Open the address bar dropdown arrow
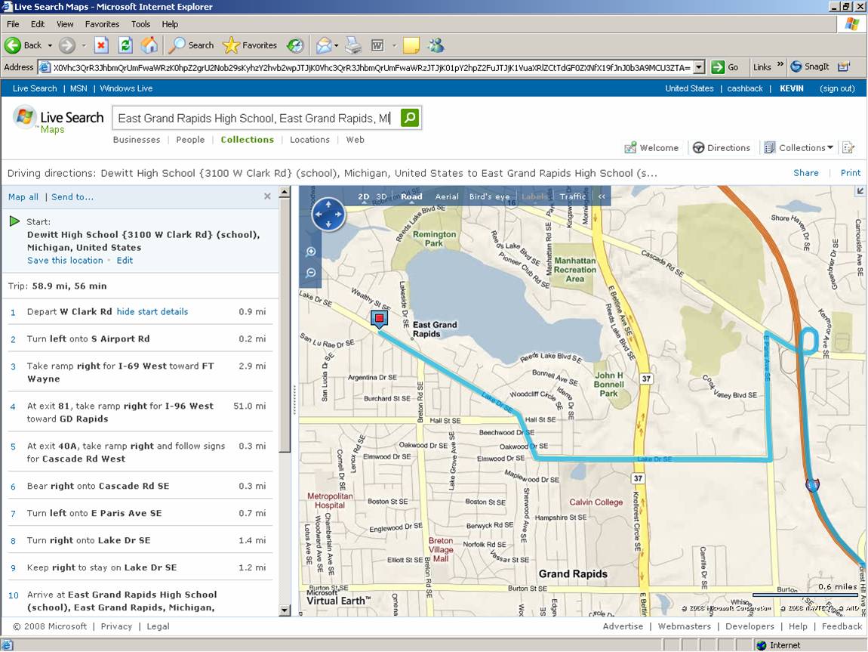Viewport: 868px width, 652px height. (x=699, y=67)
